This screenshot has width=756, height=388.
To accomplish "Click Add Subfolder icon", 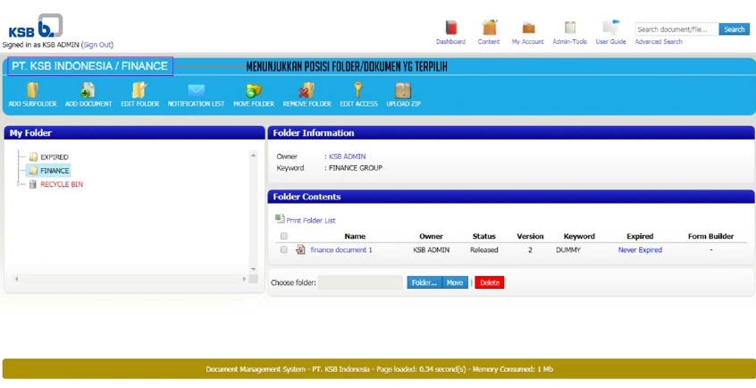I will (32, 89).
